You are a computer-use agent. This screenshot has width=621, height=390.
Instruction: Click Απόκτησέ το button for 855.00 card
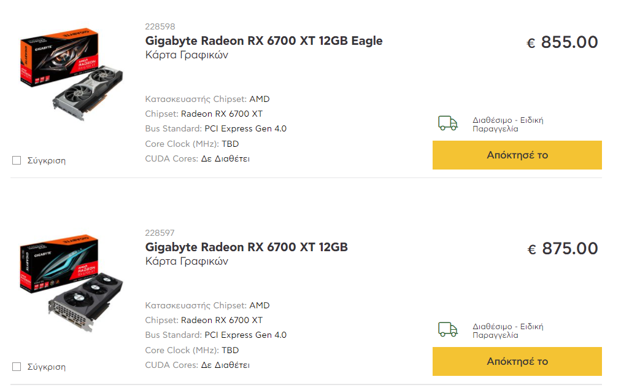point(517,155)
